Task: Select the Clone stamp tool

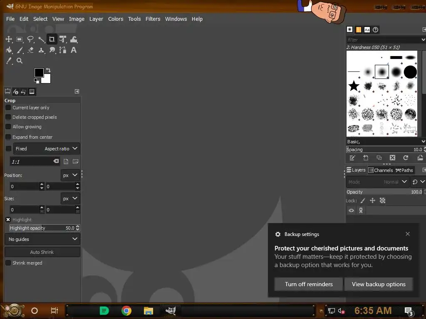Action: coord(41,50)
